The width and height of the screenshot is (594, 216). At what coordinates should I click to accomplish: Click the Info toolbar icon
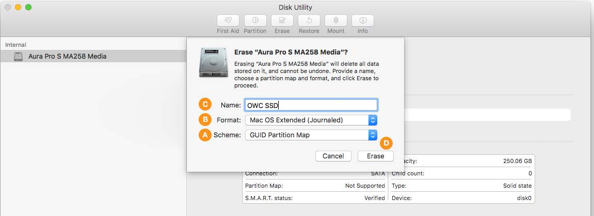coord(363,21)
